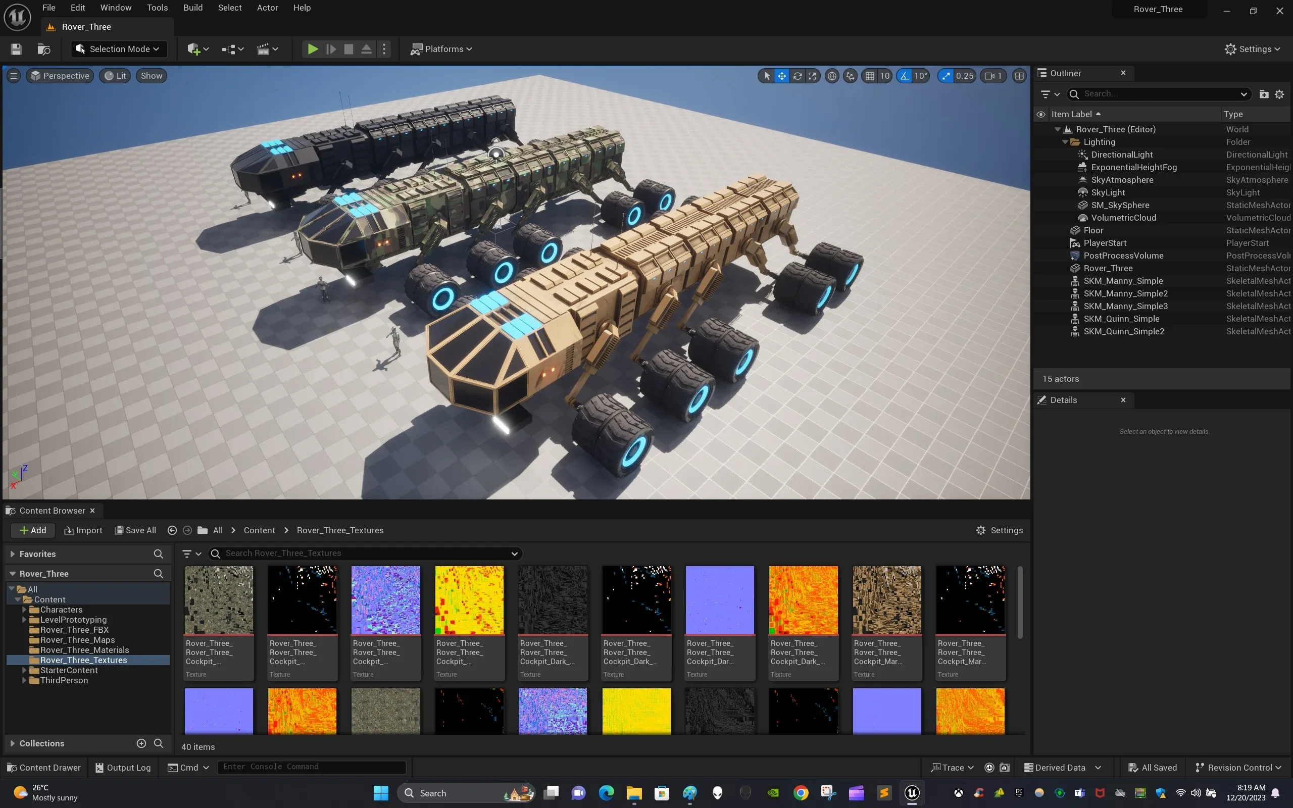Toggle rotation snap angle button
Viewport: 1293px width, 808px height.
click(x=904, y=76)
